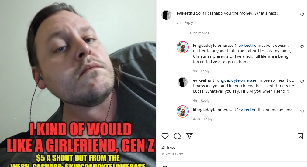
Task: Like the post with heart icon
Action: point(165,136)
